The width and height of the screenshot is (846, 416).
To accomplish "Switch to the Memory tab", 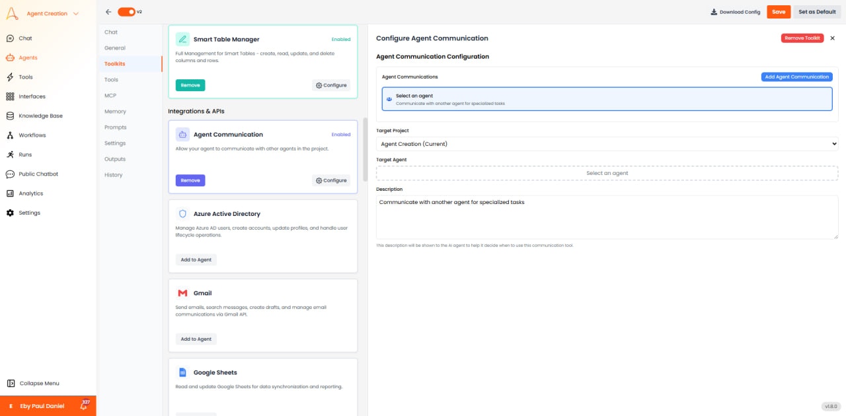I will (115, 111).
